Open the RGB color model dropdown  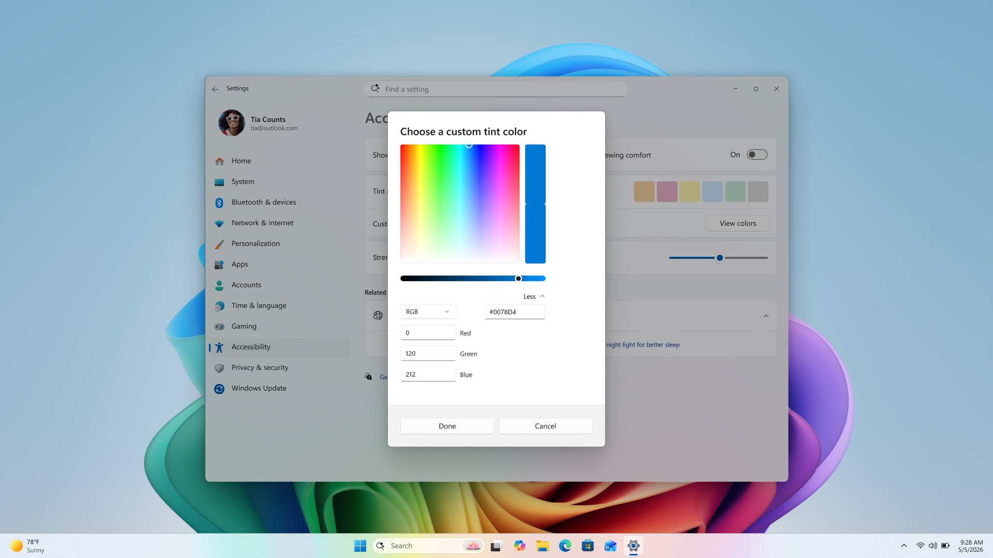428,312
